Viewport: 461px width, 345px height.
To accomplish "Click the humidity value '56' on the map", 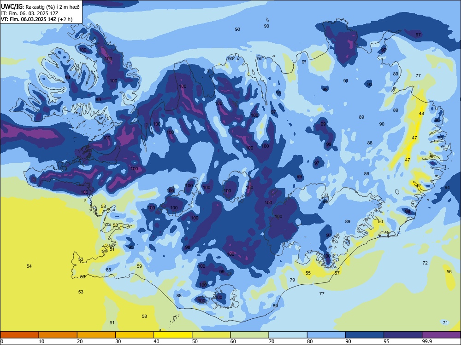I will [x=449, y=272].
